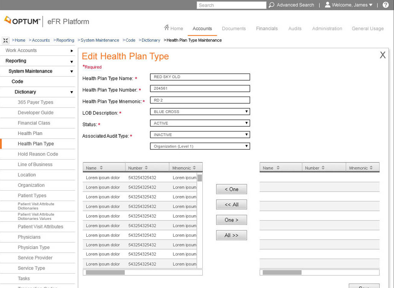
Task: Click the All >> transfer button
Action: 231,236
